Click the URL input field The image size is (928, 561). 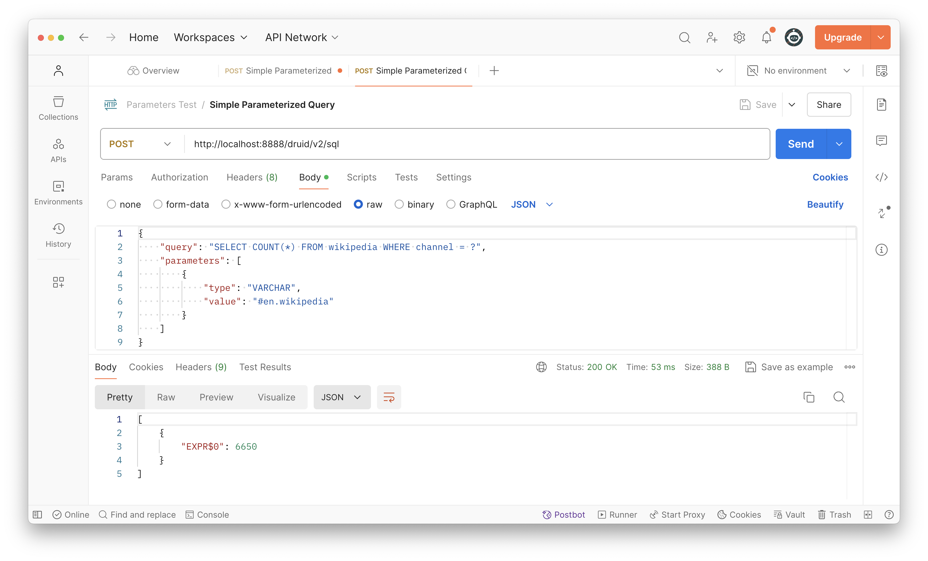475,144
